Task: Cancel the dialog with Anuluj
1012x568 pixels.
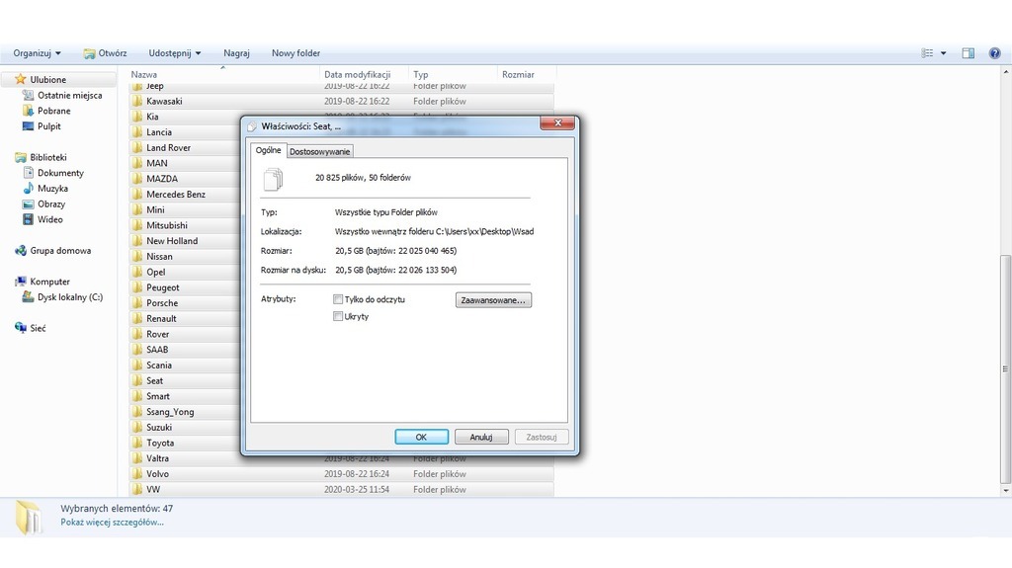Action: (x=481, y=437)
